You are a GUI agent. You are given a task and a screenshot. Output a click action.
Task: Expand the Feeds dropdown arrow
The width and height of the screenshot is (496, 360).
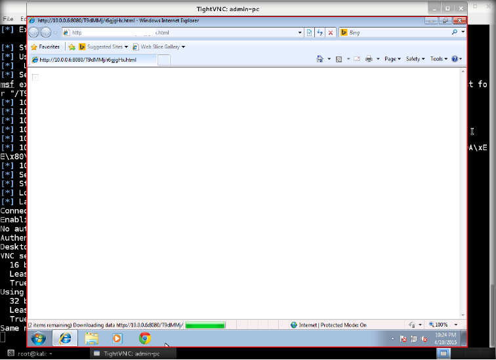[348, 59]
